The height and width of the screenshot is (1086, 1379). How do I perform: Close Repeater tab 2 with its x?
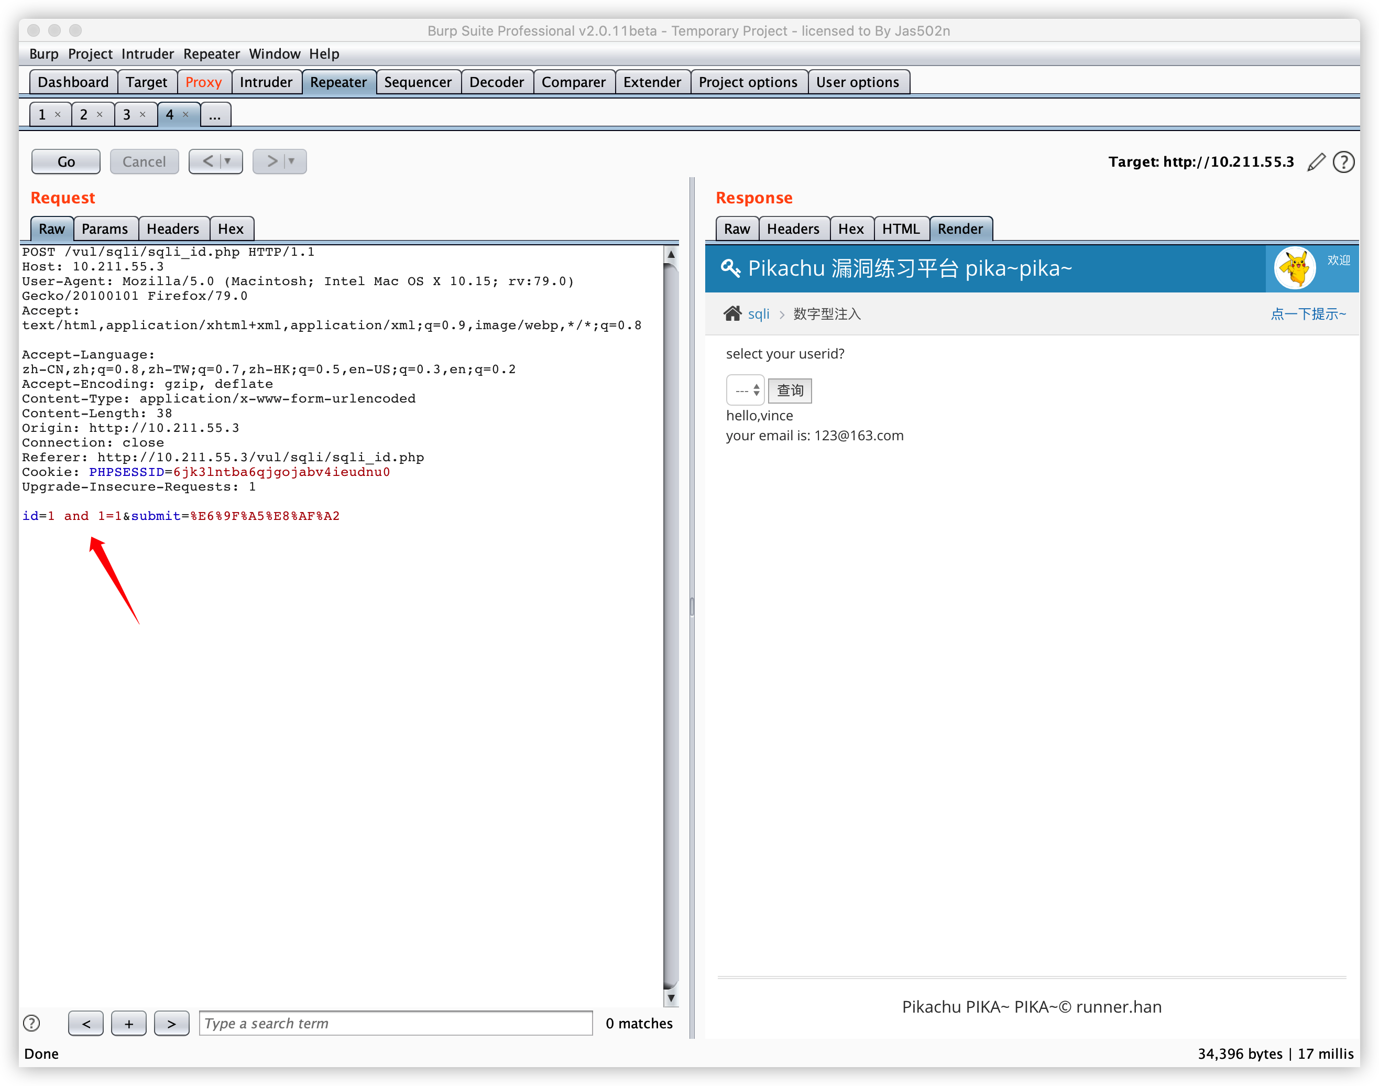pos(100,114)
